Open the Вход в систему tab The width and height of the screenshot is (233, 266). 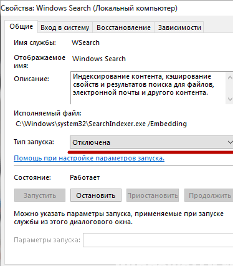[x=65, y=27]
